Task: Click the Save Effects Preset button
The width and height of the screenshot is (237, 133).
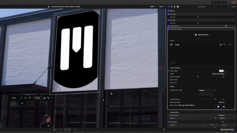Action: (x=227, y=130)
